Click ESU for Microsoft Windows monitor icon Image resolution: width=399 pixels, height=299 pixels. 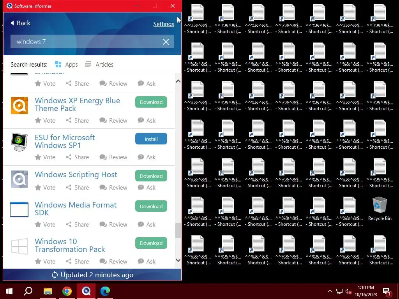(19, 142)
